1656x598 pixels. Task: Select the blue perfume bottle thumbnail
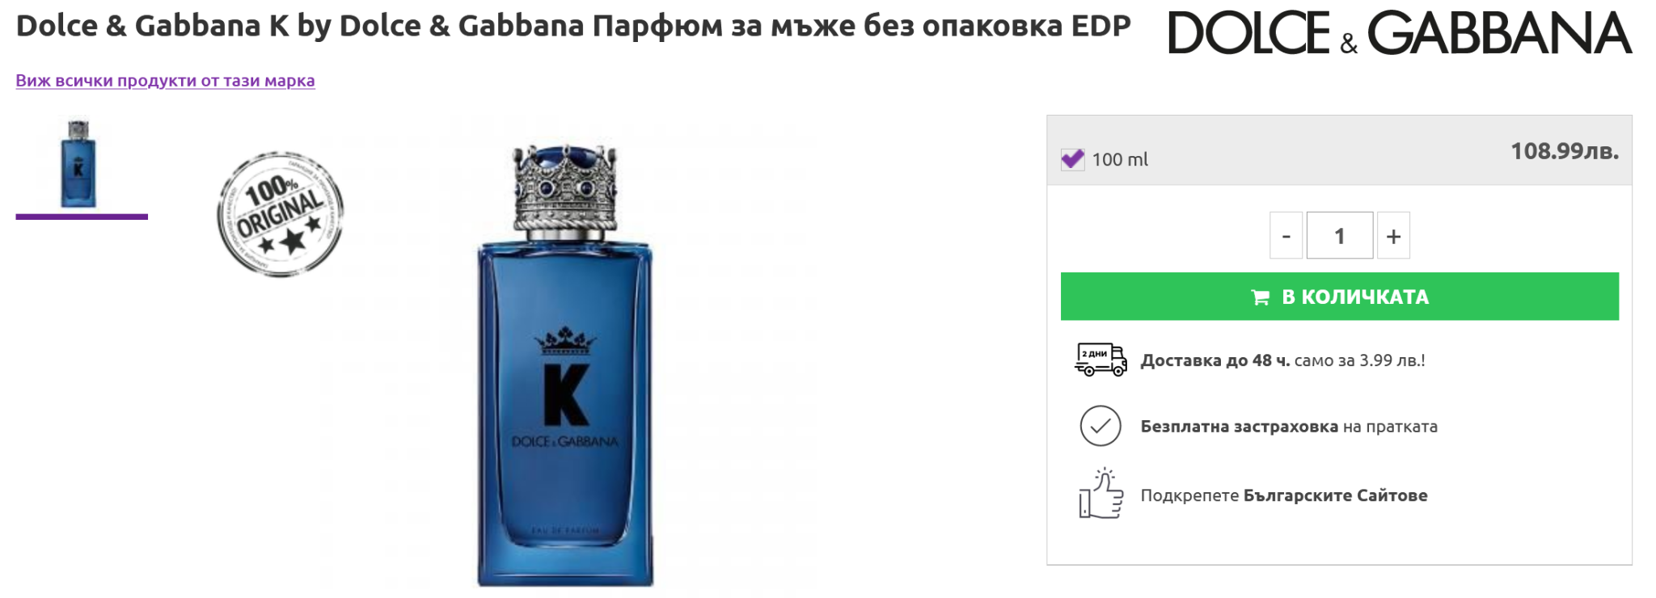tap(78, 164)
